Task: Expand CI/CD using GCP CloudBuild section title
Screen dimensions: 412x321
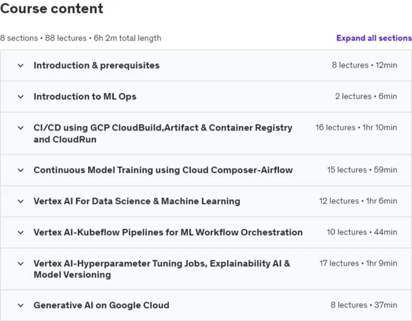Action: click(163, 134)
